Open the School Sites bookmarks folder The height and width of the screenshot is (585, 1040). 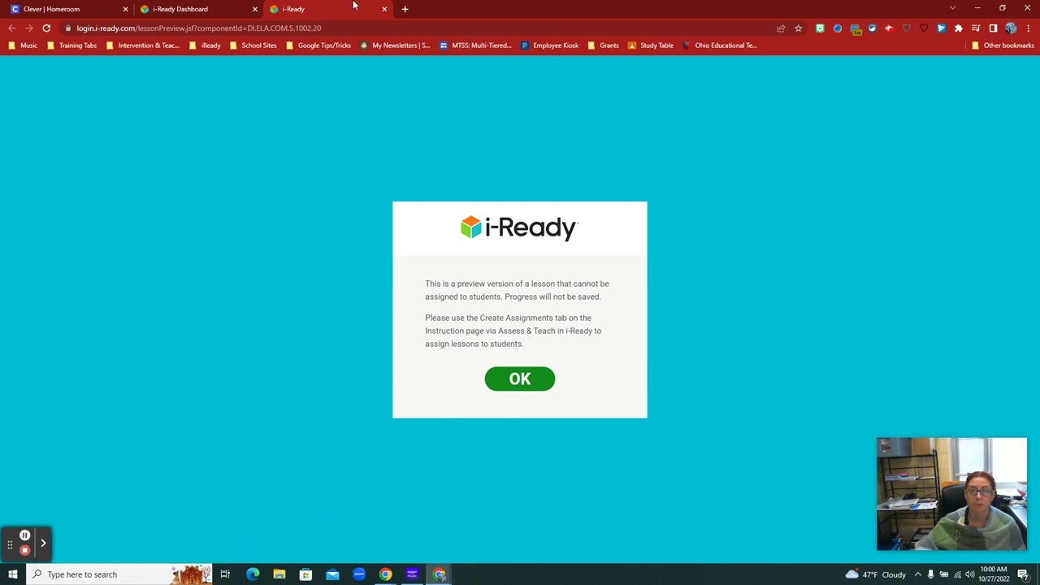[253, 45]
